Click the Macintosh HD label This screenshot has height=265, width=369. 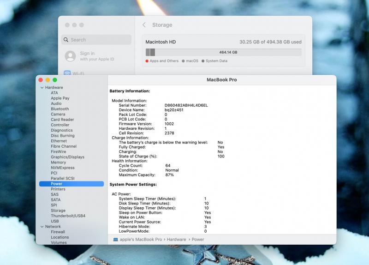pyautogui.click(x=161, y=42)
